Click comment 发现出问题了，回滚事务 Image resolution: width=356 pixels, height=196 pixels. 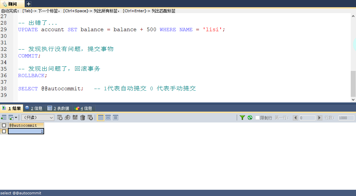pos(59,69)
